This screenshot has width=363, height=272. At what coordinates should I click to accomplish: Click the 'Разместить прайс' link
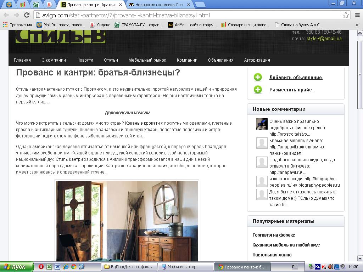pyautogui.click(x=291, y=90)
